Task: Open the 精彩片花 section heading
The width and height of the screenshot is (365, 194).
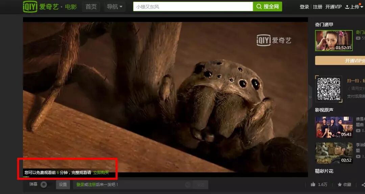Action: pos(324,171)
